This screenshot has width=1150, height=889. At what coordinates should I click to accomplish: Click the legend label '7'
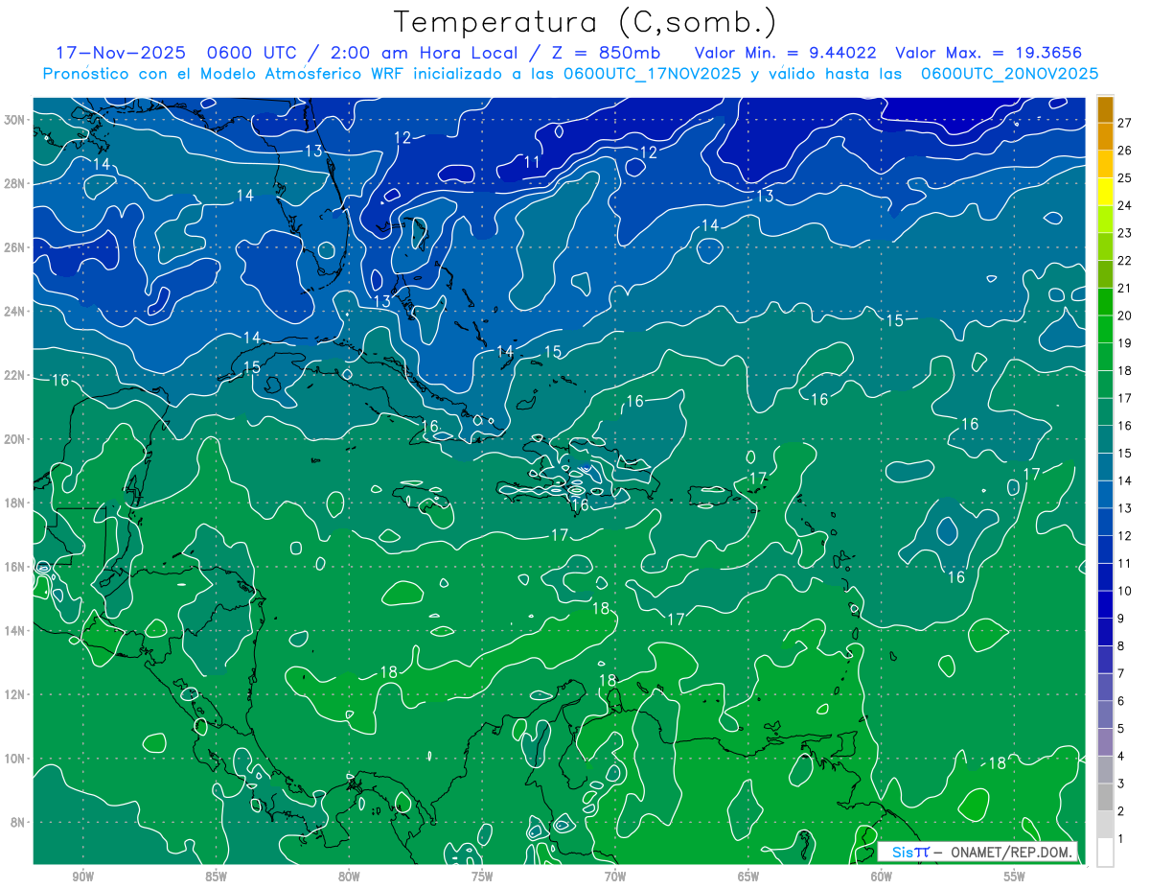pyautogui.click(x=1121, y=673)
